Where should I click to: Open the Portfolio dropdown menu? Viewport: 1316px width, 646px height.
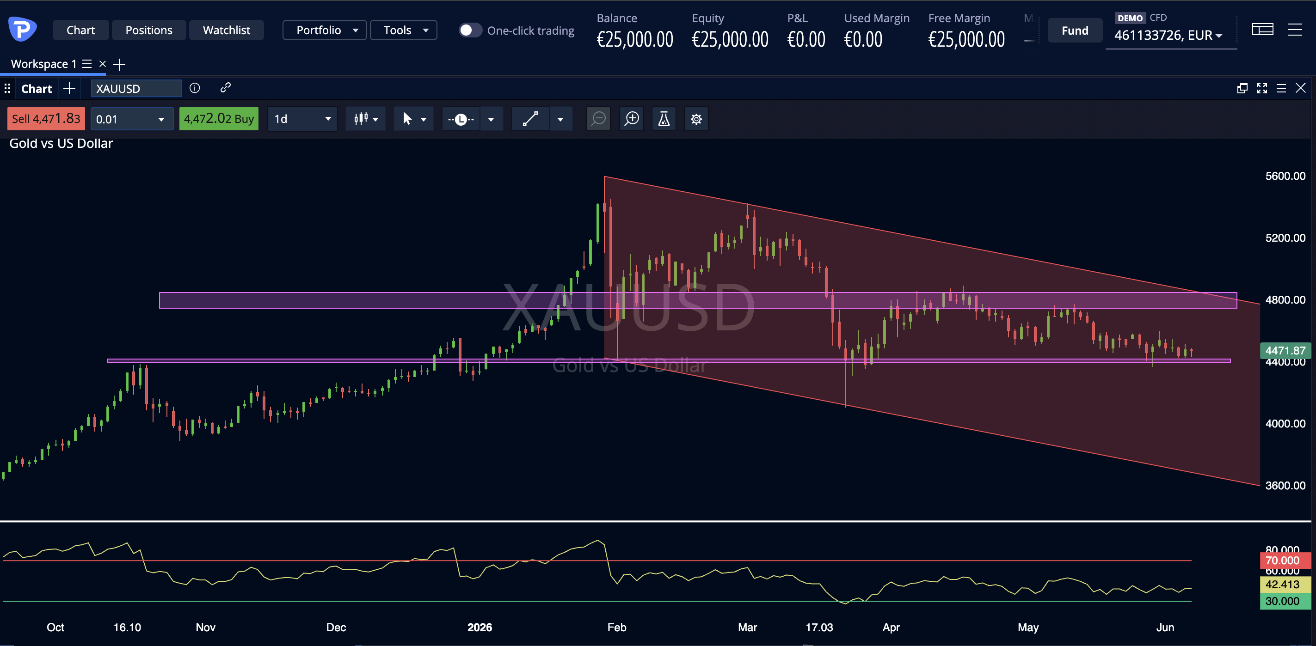pos(325,30)
